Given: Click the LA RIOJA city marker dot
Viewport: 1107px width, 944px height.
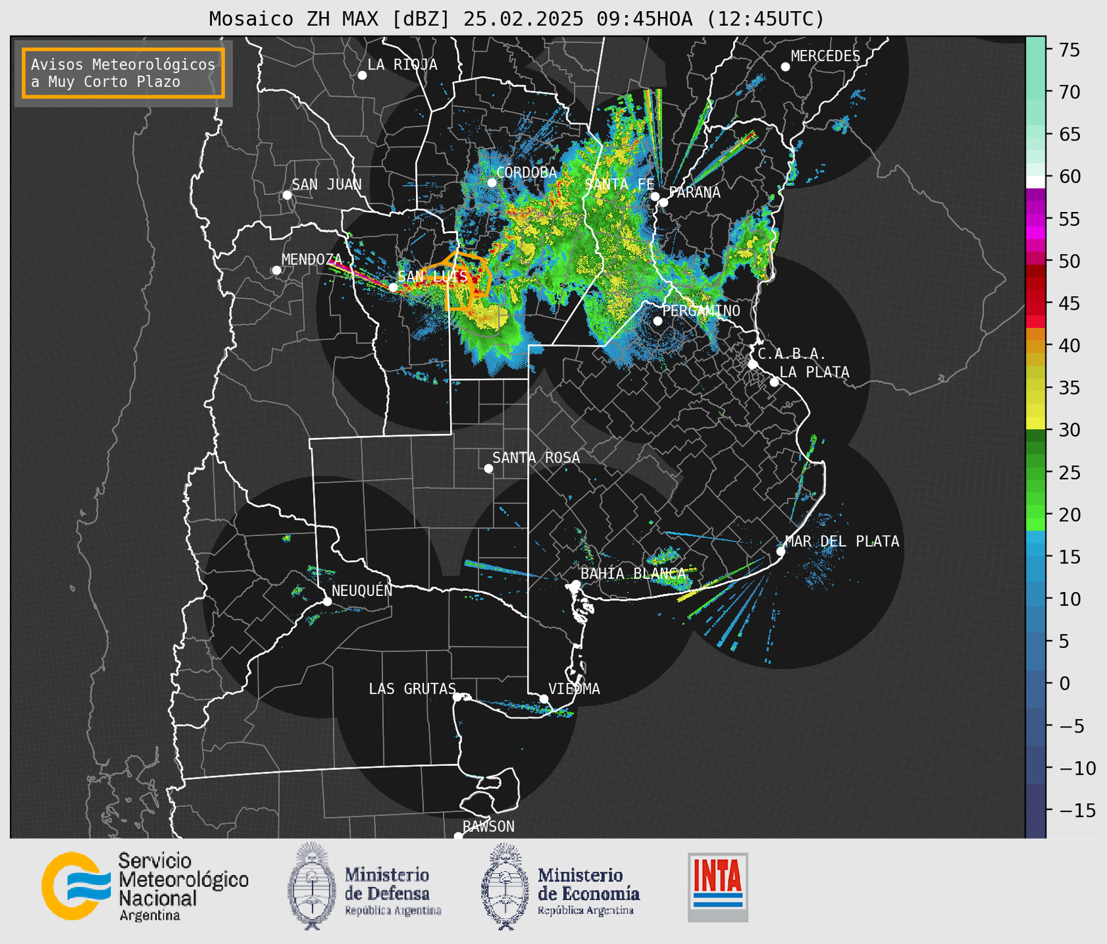Looking at the screenshot, I should [362, 75].
